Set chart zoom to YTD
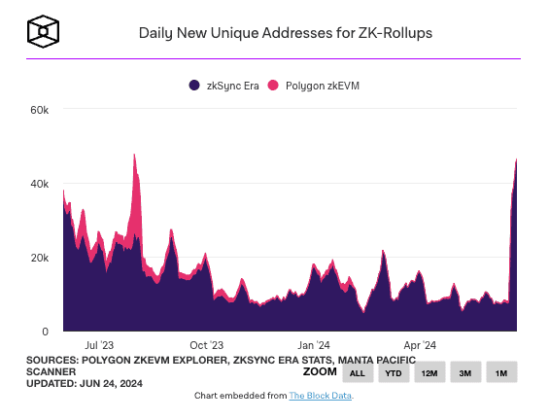 pyautogui.click(x=394, y=373)
